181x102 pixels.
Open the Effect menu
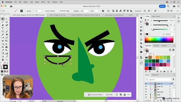[x=43, y=2]
